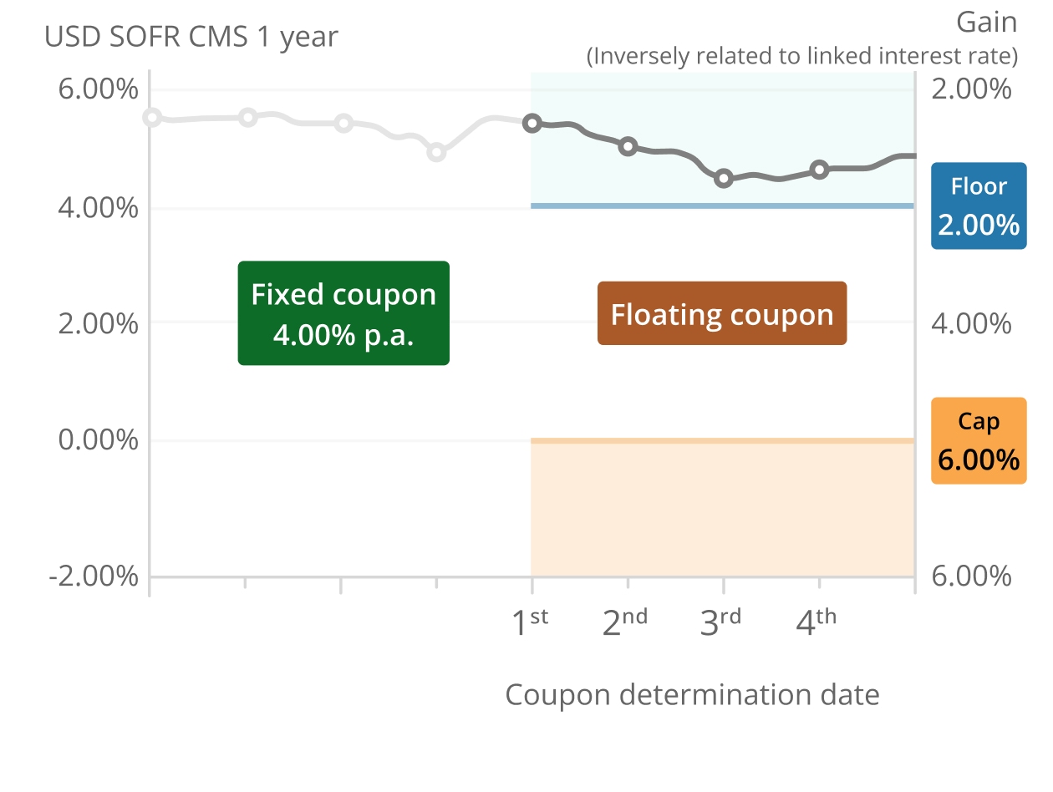
Task: Click the 3rd axis tick label
Action: 721,622
